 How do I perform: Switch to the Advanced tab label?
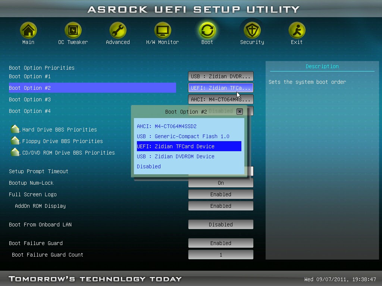pos(118,42)
